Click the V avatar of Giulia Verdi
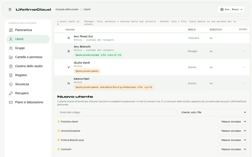252x157 pixels. point(69,67)
